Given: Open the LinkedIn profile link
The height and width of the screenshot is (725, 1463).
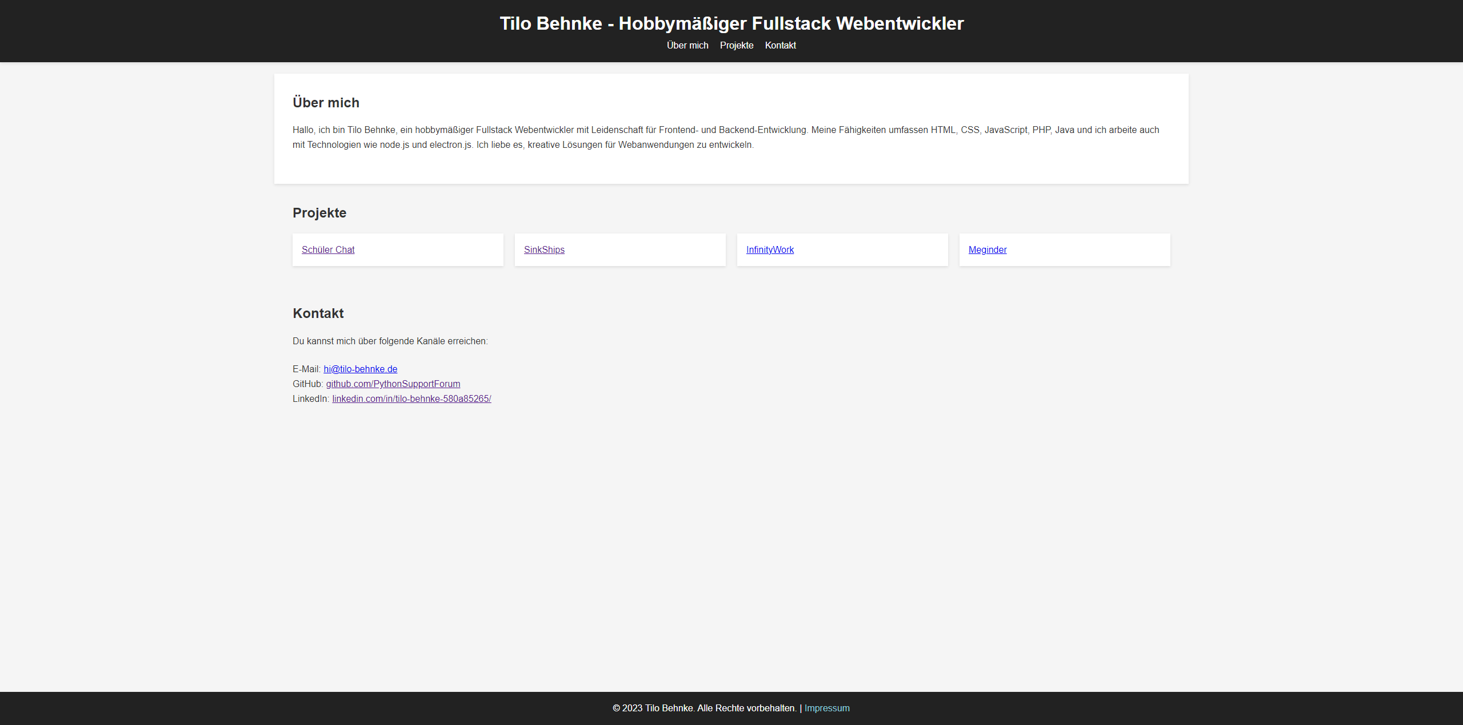Looking at the screenshot, I should [411, 398].
